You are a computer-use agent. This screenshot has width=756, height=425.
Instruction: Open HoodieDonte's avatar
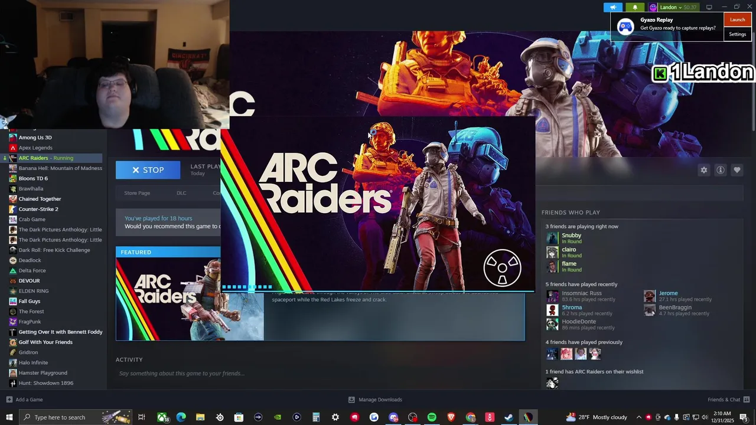552,324
